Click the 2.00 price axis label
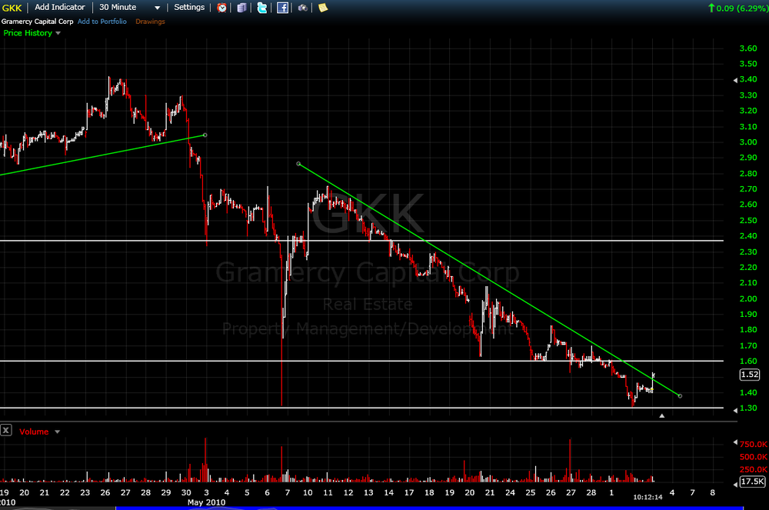Image resolution: width=769 pixels, height=510 pixels. [x=748, y=298]
